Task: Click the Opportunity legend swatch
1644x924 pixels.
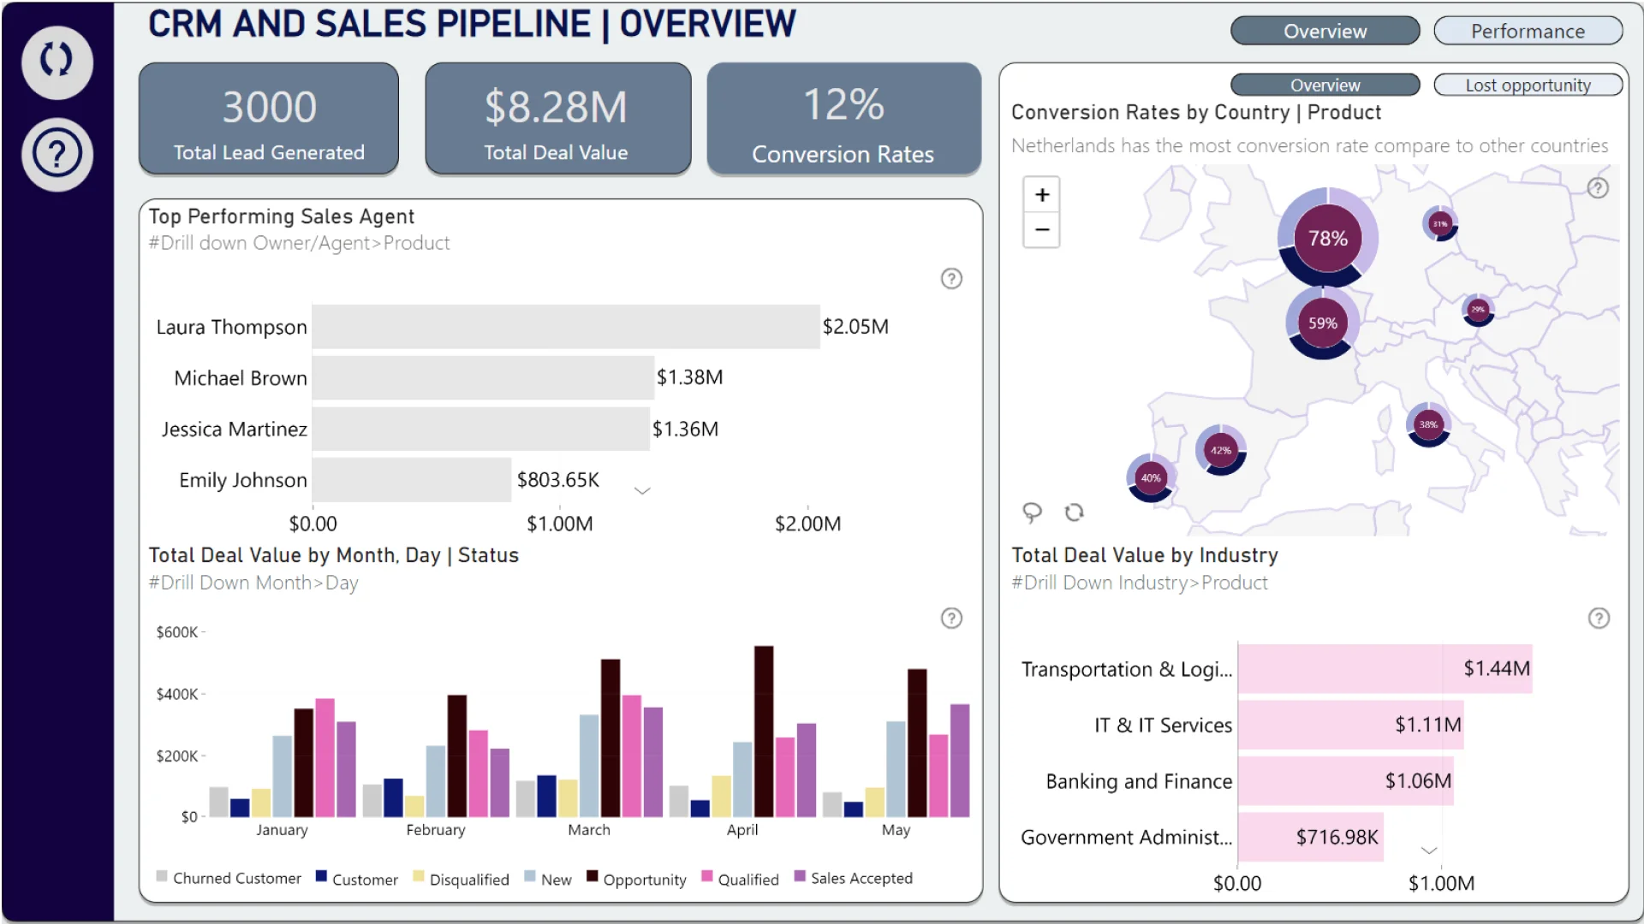Action: click(592, 876)
